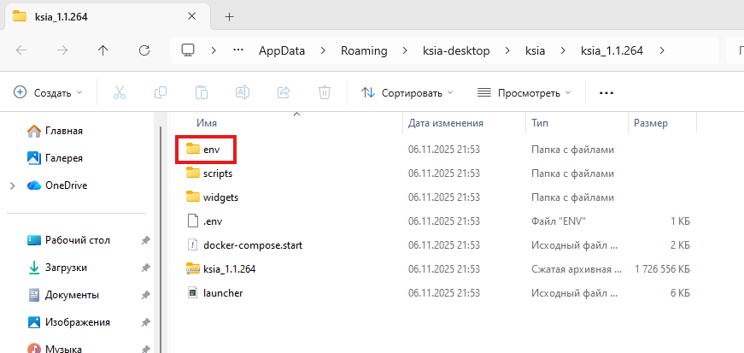
Task: Open Рабочий стол in sidebar
Action: coord(69,240)
